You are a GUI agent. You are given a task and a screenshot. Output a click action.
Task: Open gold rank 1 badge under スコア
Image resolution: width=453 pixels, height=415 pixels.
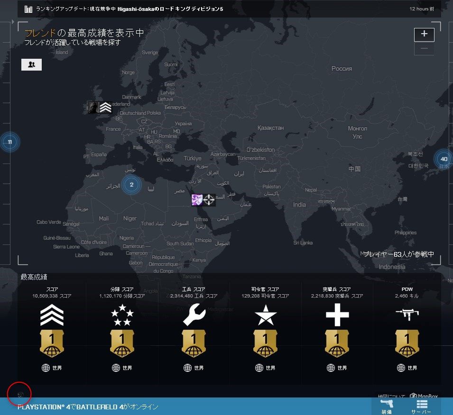[x=52, y=343]
